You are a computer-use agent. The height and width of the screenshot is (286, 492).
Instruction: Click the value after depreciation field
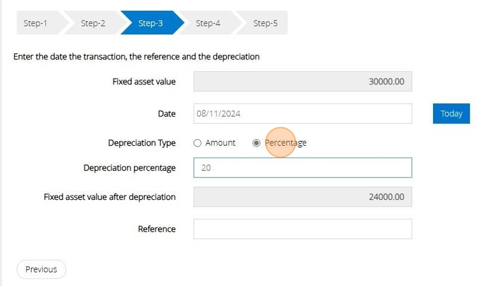click(303, 197)
